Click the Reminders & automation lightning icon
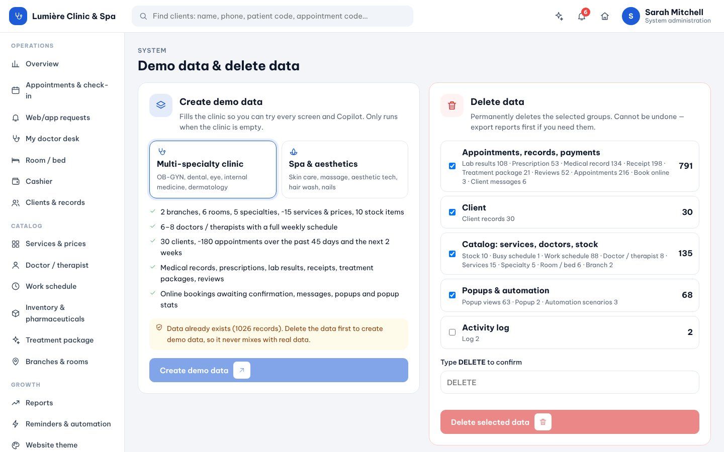This screenshot has height=452, width=724. click(16, 424)
